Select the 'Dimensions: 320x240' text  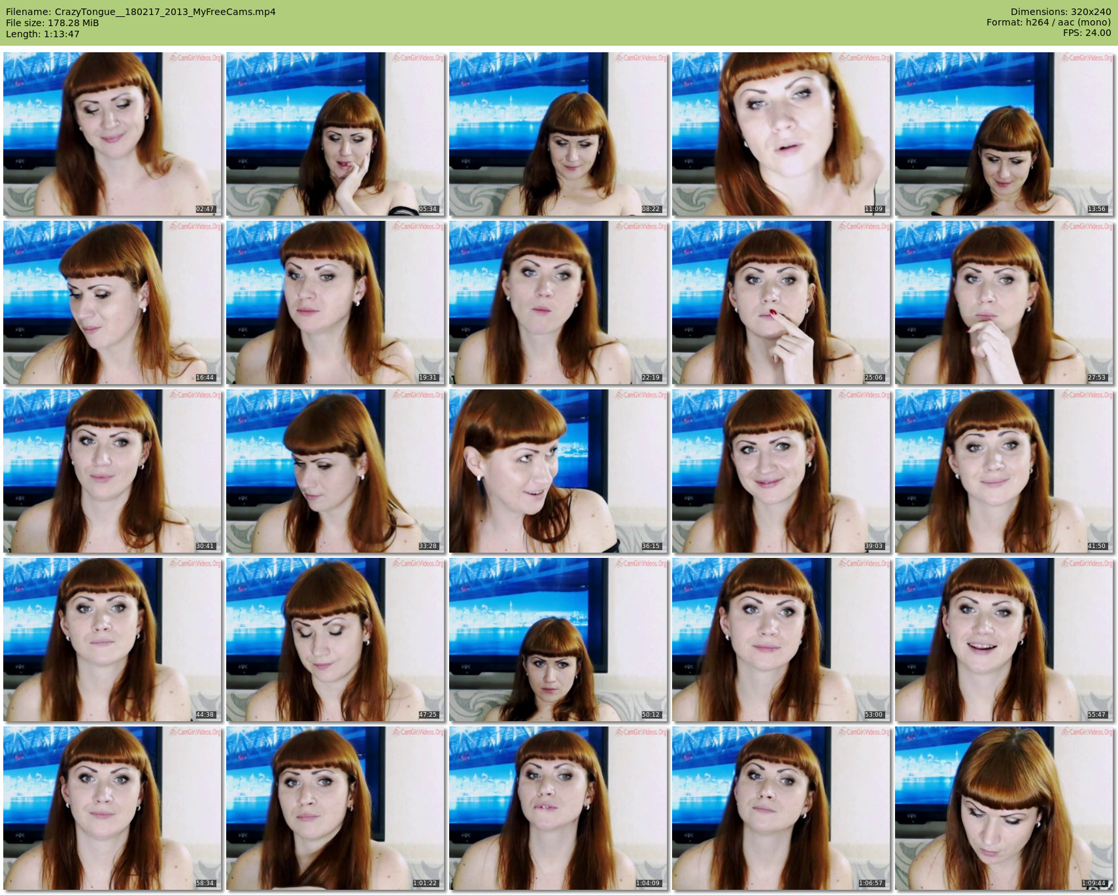point(1060,12)
